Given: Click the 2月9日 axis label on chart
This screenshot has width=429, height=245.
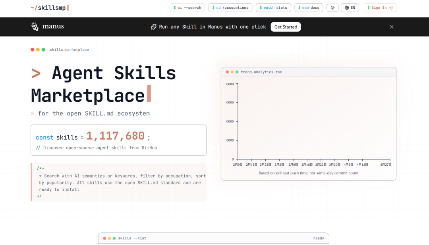Looking at the screenshot, I should point(238,165).
